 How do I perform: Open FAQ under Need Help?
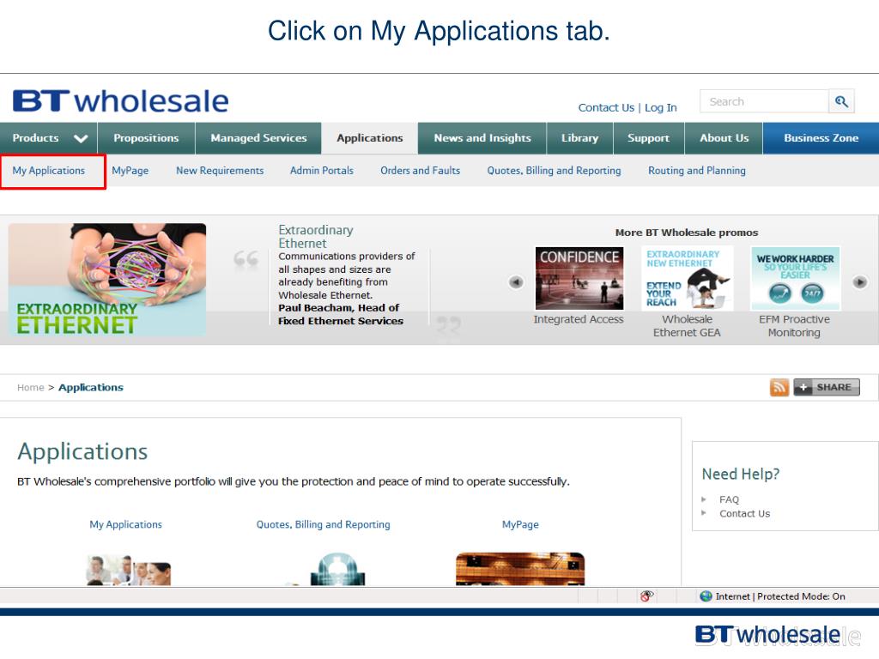coord(729,499)
